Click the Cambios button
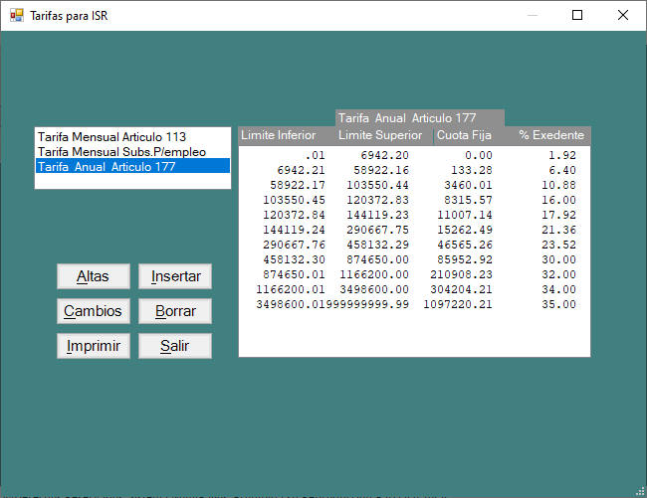 [93, 311]
